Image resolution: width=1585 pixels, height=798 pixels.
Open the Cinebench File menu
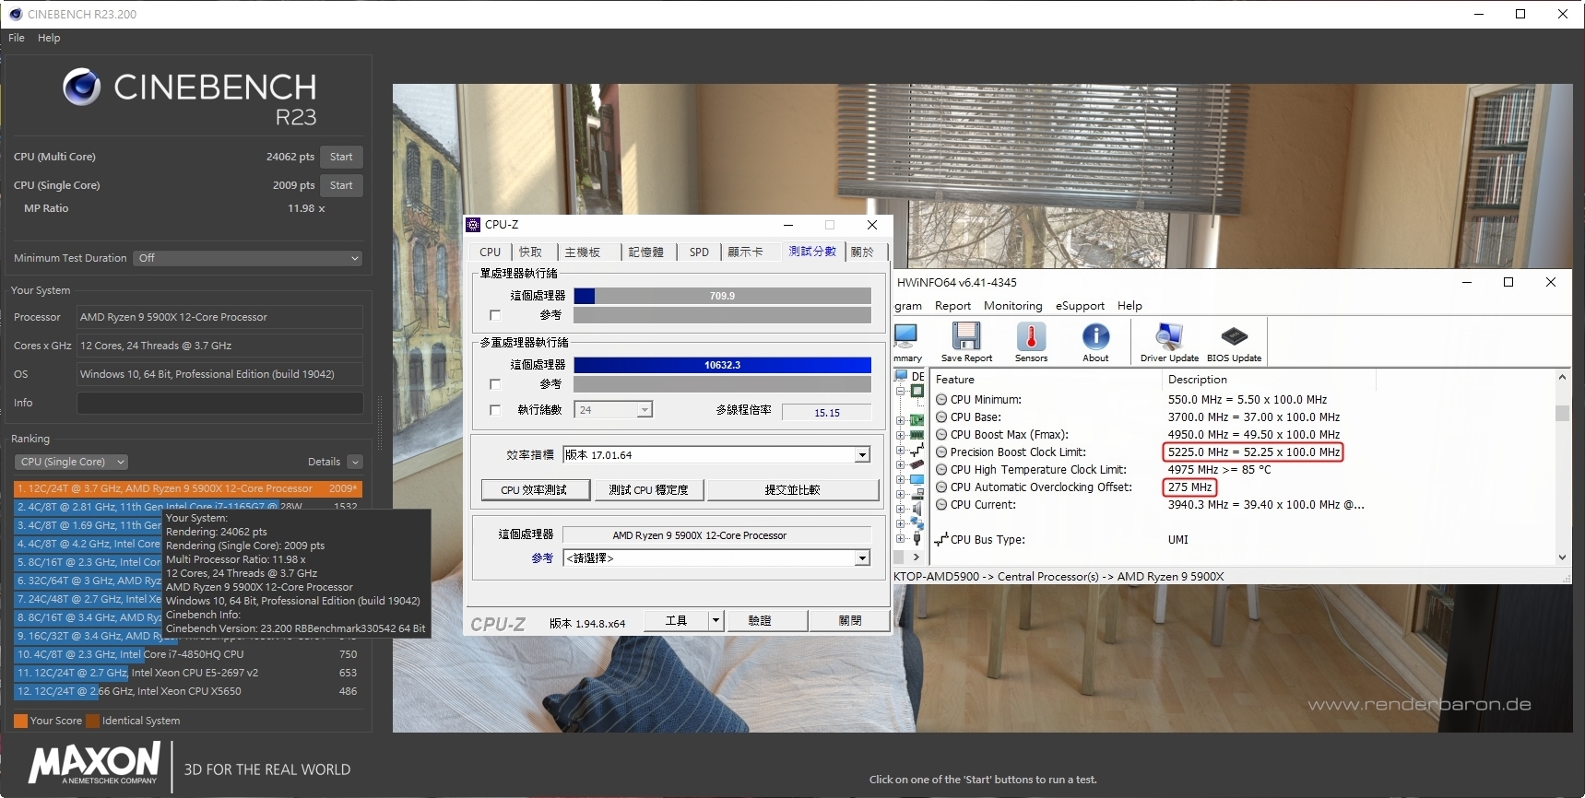tap(17, 38)
